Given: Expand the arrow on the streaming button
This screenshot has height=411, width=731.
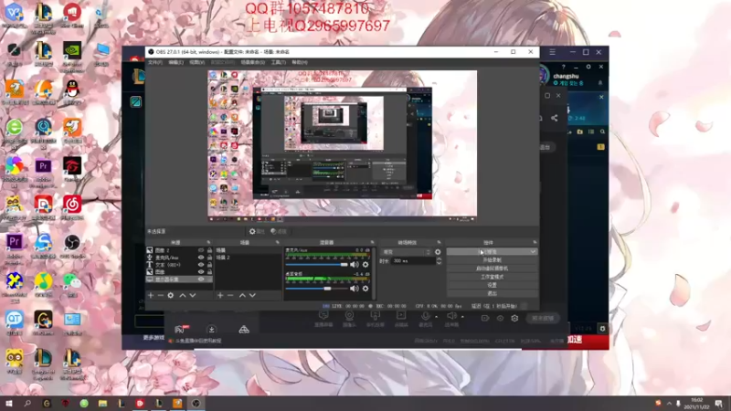Looking at the screenshot, I should (x=533, y=252).
